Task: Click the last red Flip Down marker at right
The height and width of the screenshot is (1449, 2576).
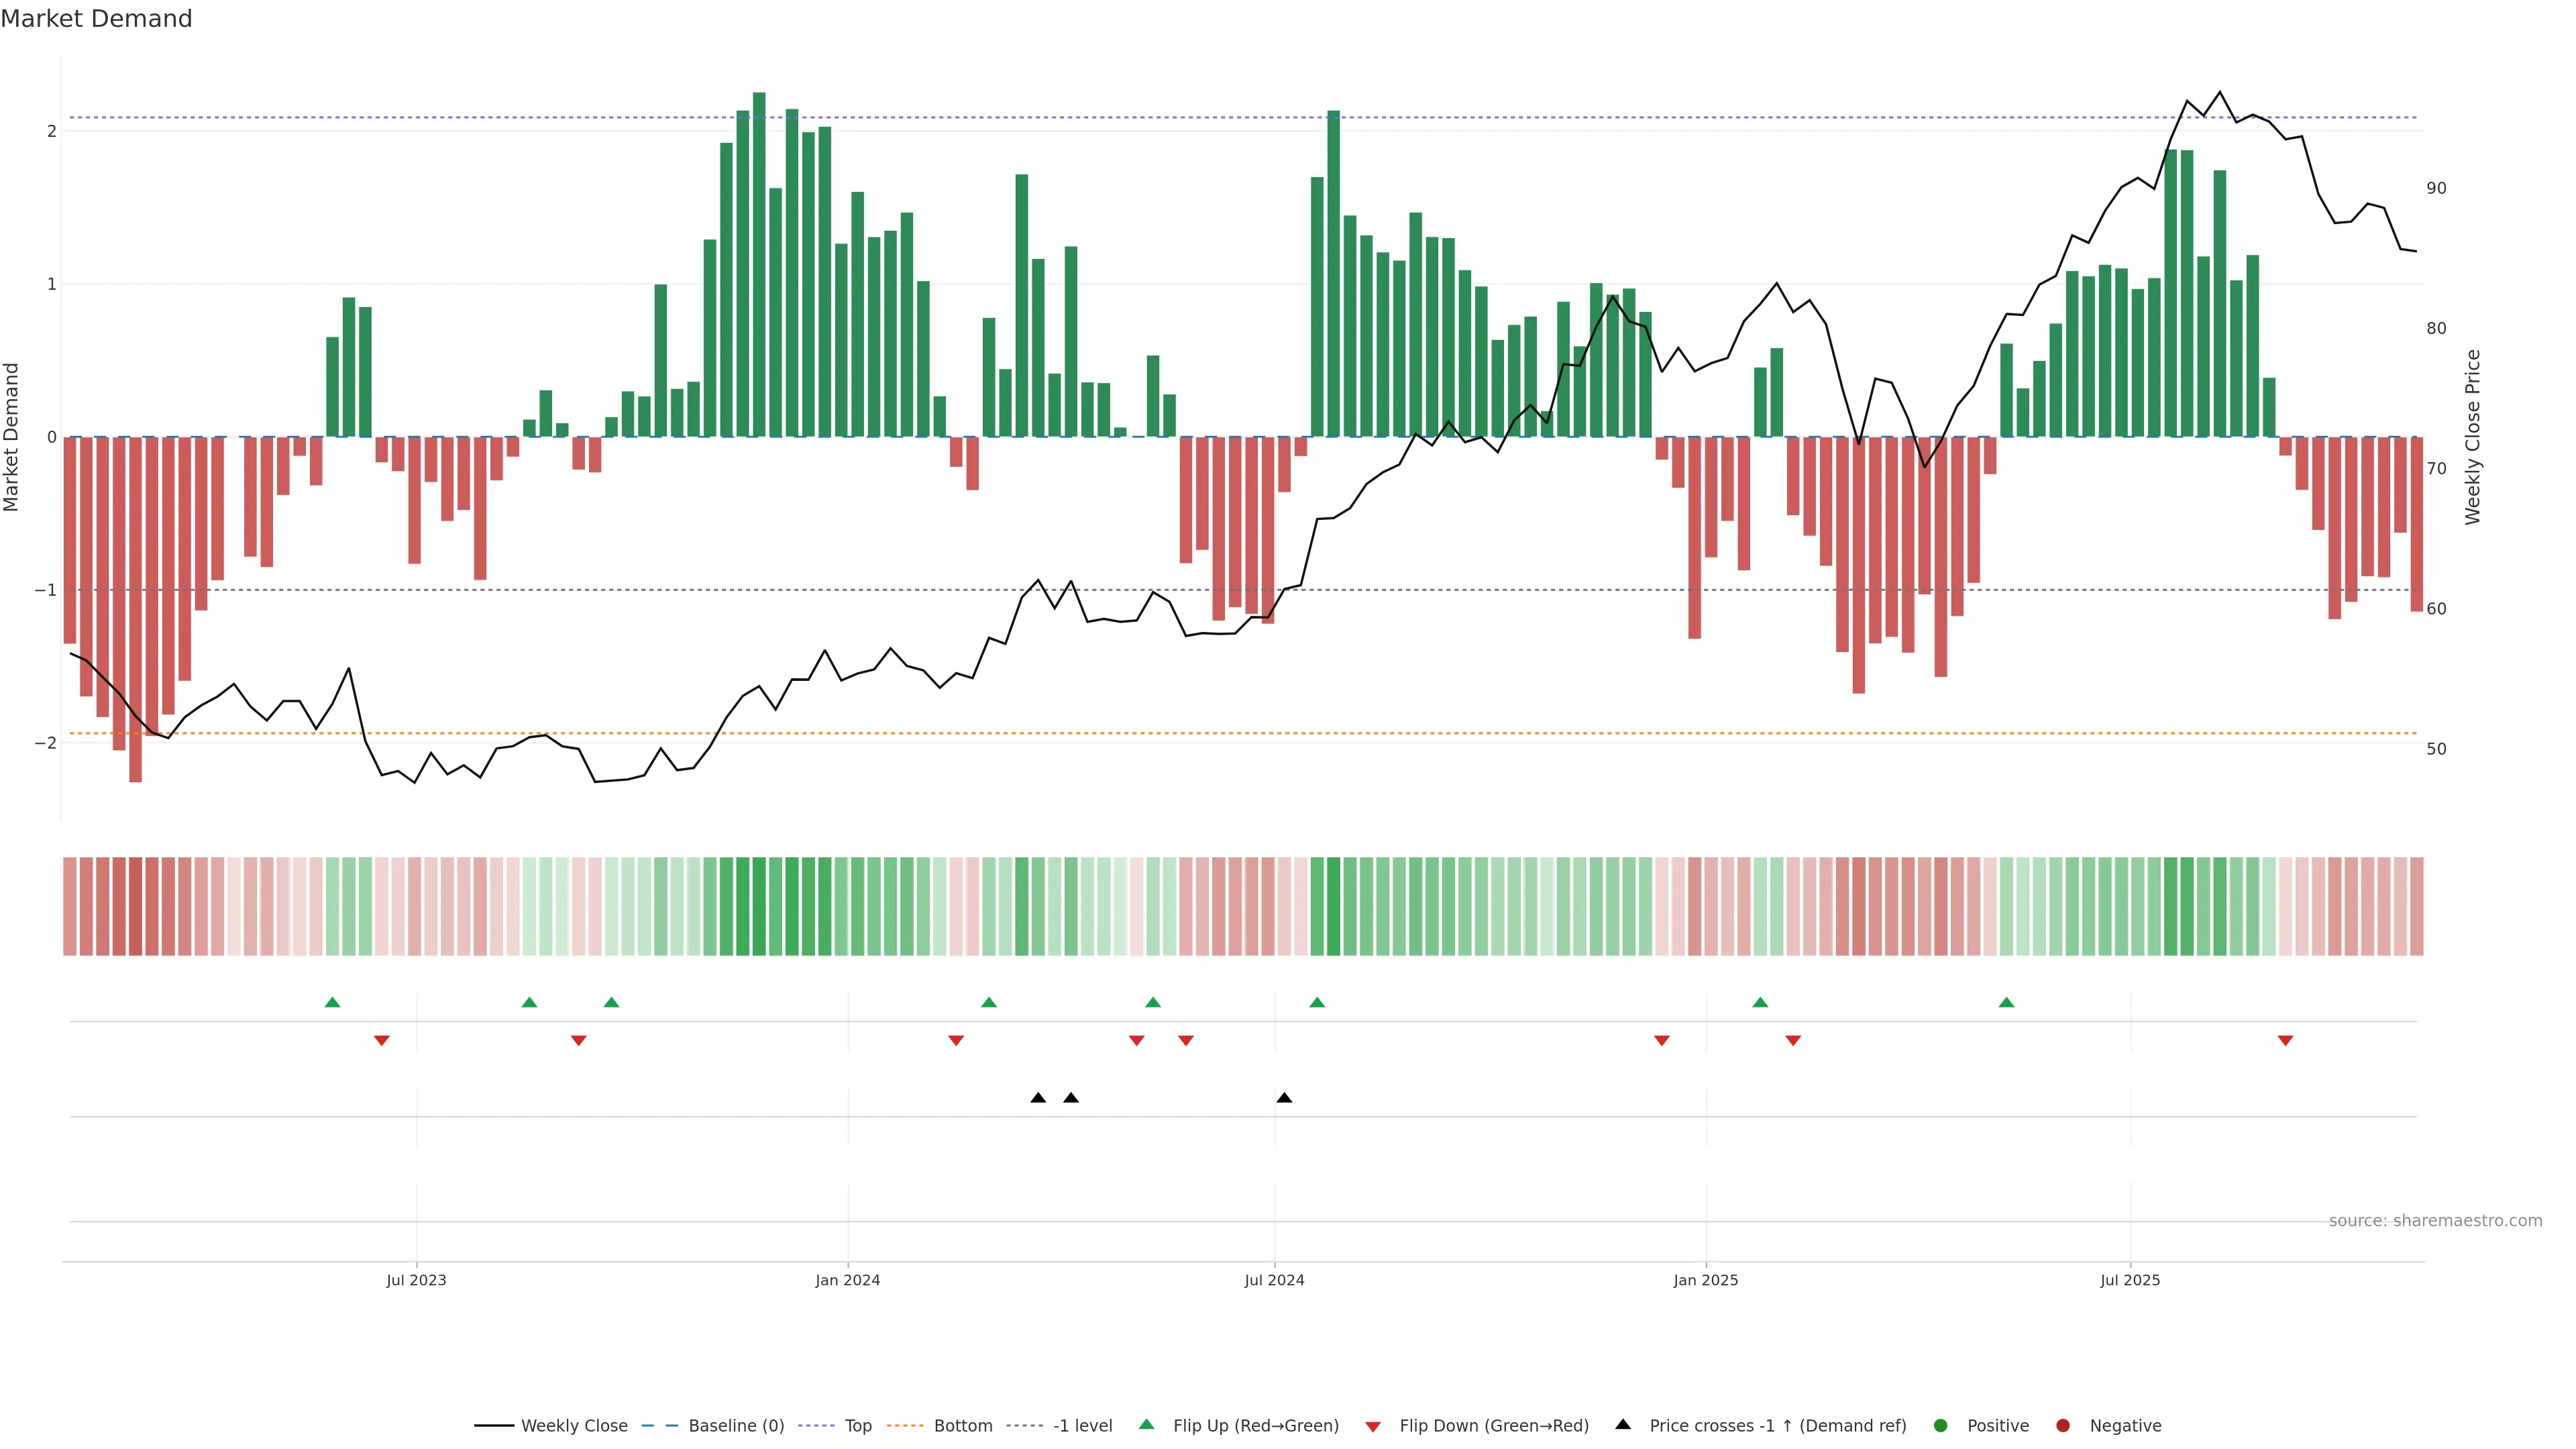Action: (2285, 1041)
